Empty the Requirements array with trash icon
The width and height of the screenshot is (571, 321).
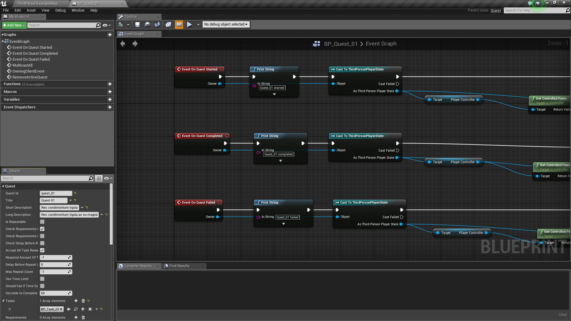pos(83,317)
